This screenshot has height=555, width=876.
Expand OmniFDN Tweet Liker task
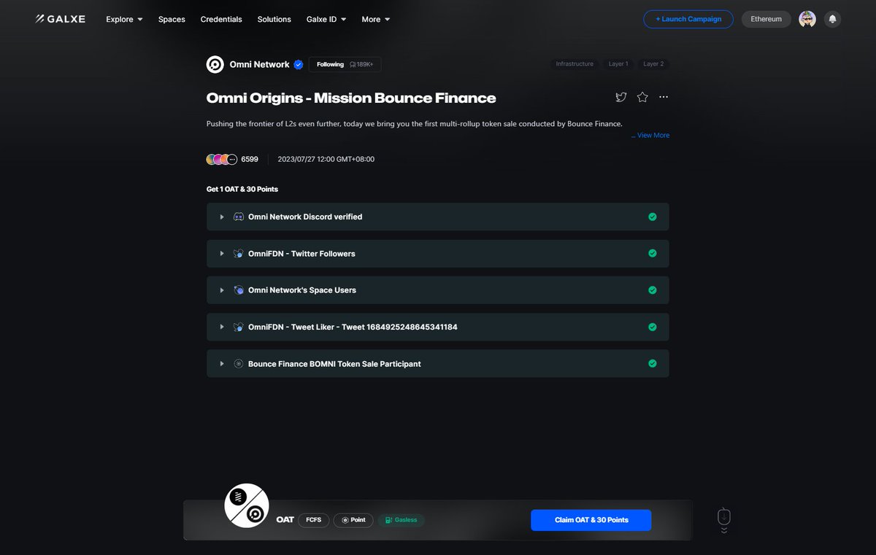tap(222, 327)
